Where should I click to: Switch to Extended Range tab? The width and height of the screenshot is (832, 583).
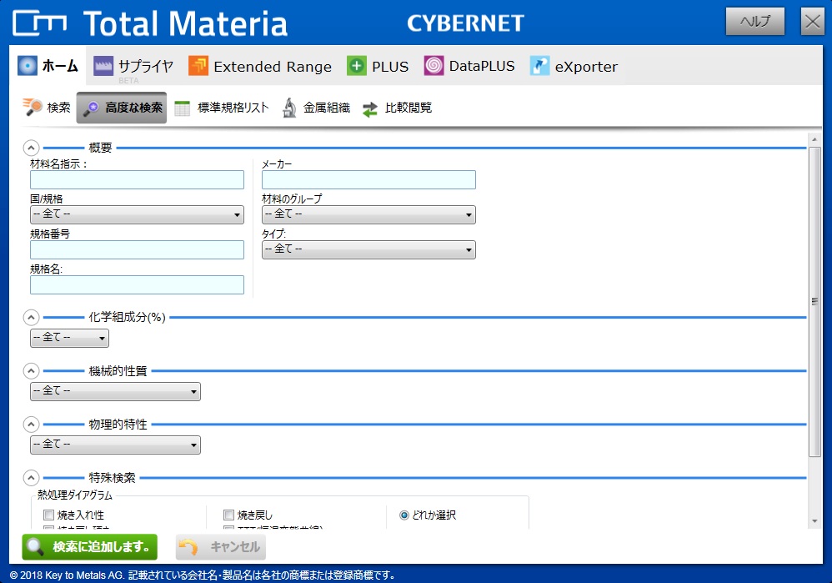[260, 67]
